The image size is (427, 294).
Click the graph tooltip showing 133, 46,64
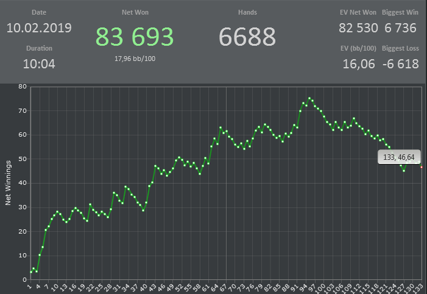tap(399, 157)
